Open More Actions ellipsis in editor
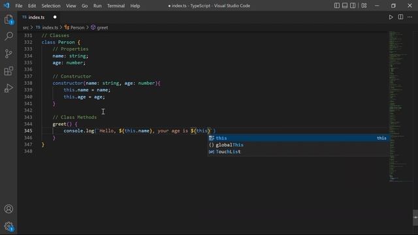The width and height of the screenshot is (418, 235). click(410, 17)
